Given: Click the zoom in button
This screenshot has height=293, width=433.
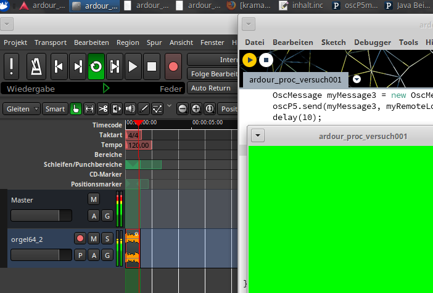Looking at the screenshot, I should click(196, 109).
